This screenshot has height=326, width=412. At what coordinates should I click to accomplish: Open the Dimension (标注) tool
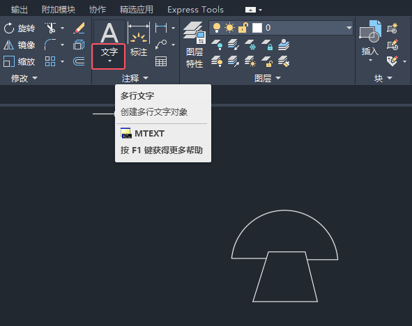139,40
